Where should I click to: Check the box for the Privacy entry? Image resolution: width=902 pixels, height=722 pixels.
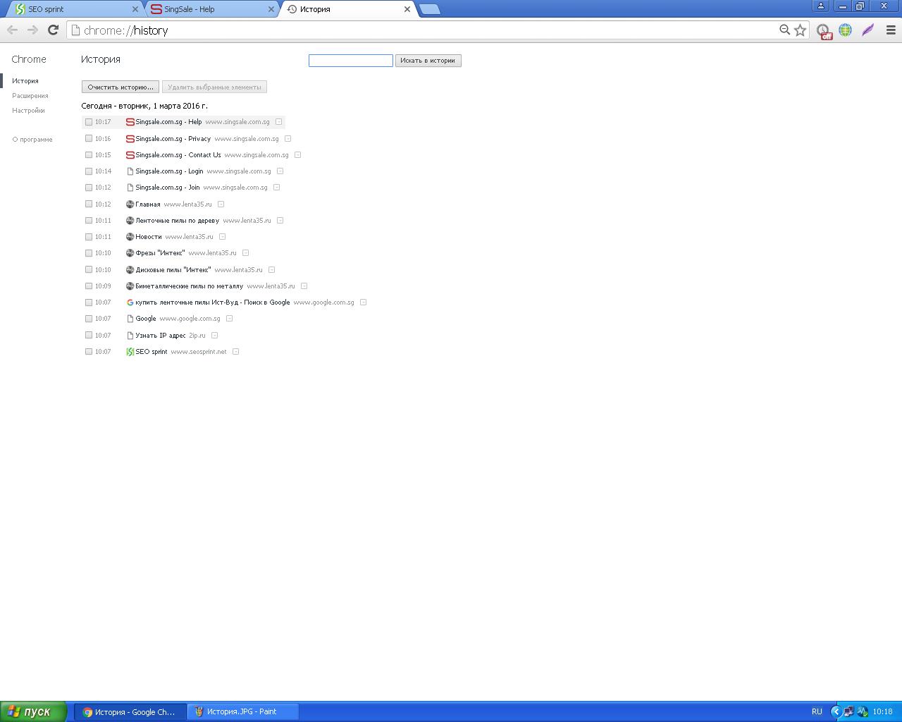(89, 139)
